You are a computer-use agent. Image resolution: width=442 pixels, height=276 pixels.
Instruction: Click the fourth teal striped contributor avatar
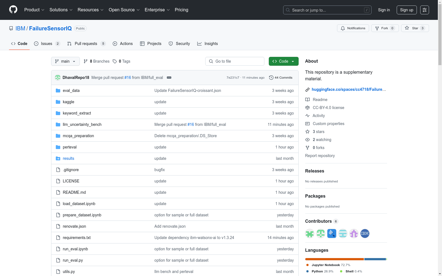click(x=343, y=233)
